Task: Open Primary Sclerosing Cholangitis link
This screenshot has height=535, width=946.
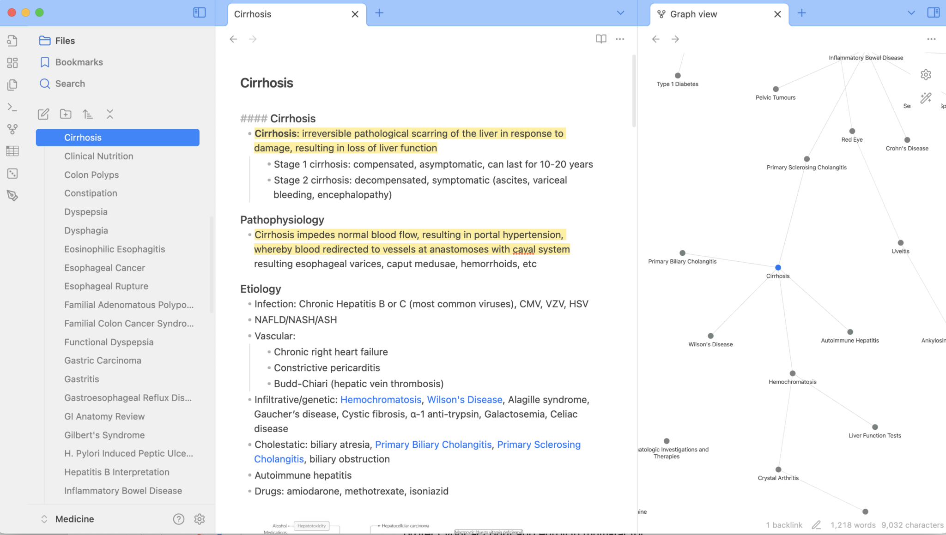Action: coord(539,445)
